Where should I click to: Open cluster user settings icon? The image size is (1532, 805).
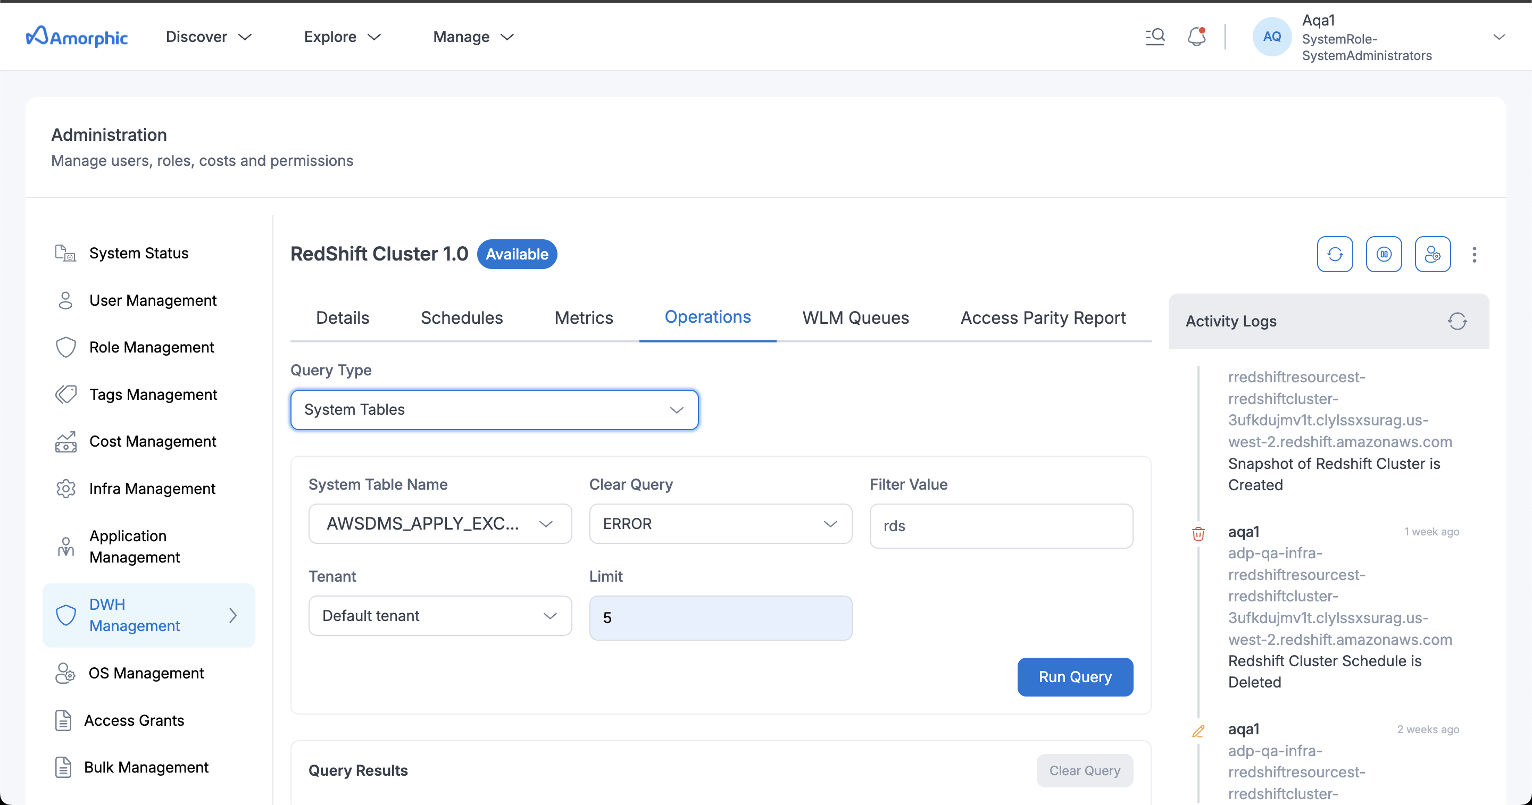pyautogui.click(x=1432, y=255)
